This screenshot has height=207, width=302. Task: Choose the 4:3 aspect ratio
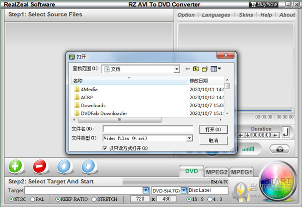point(210,199)
